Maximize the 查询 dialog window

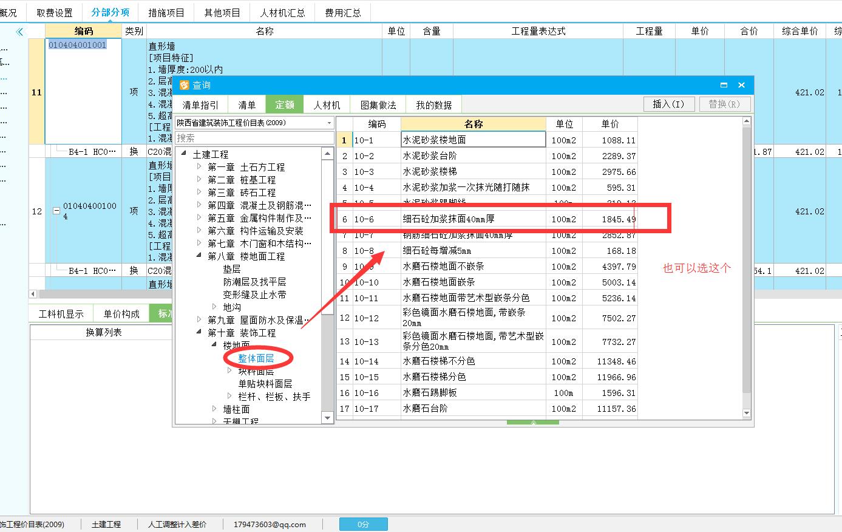(724, 85)
